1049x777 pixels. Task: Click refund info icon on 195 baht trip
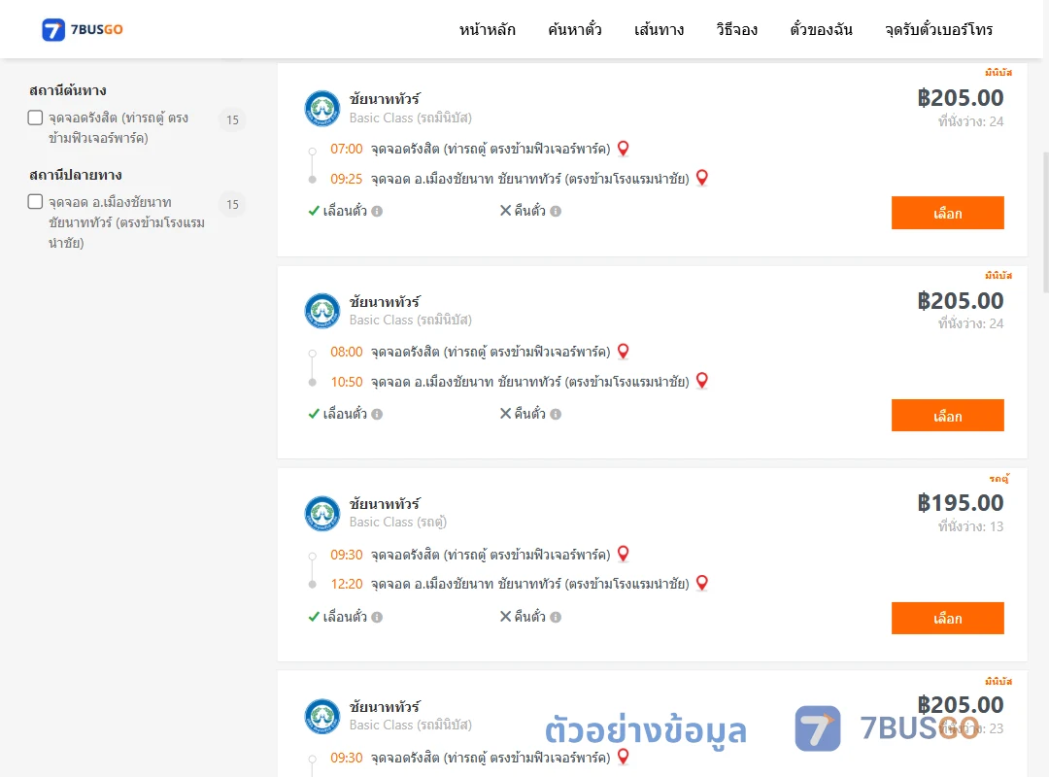pyautogui.click(x=556, y=617)
